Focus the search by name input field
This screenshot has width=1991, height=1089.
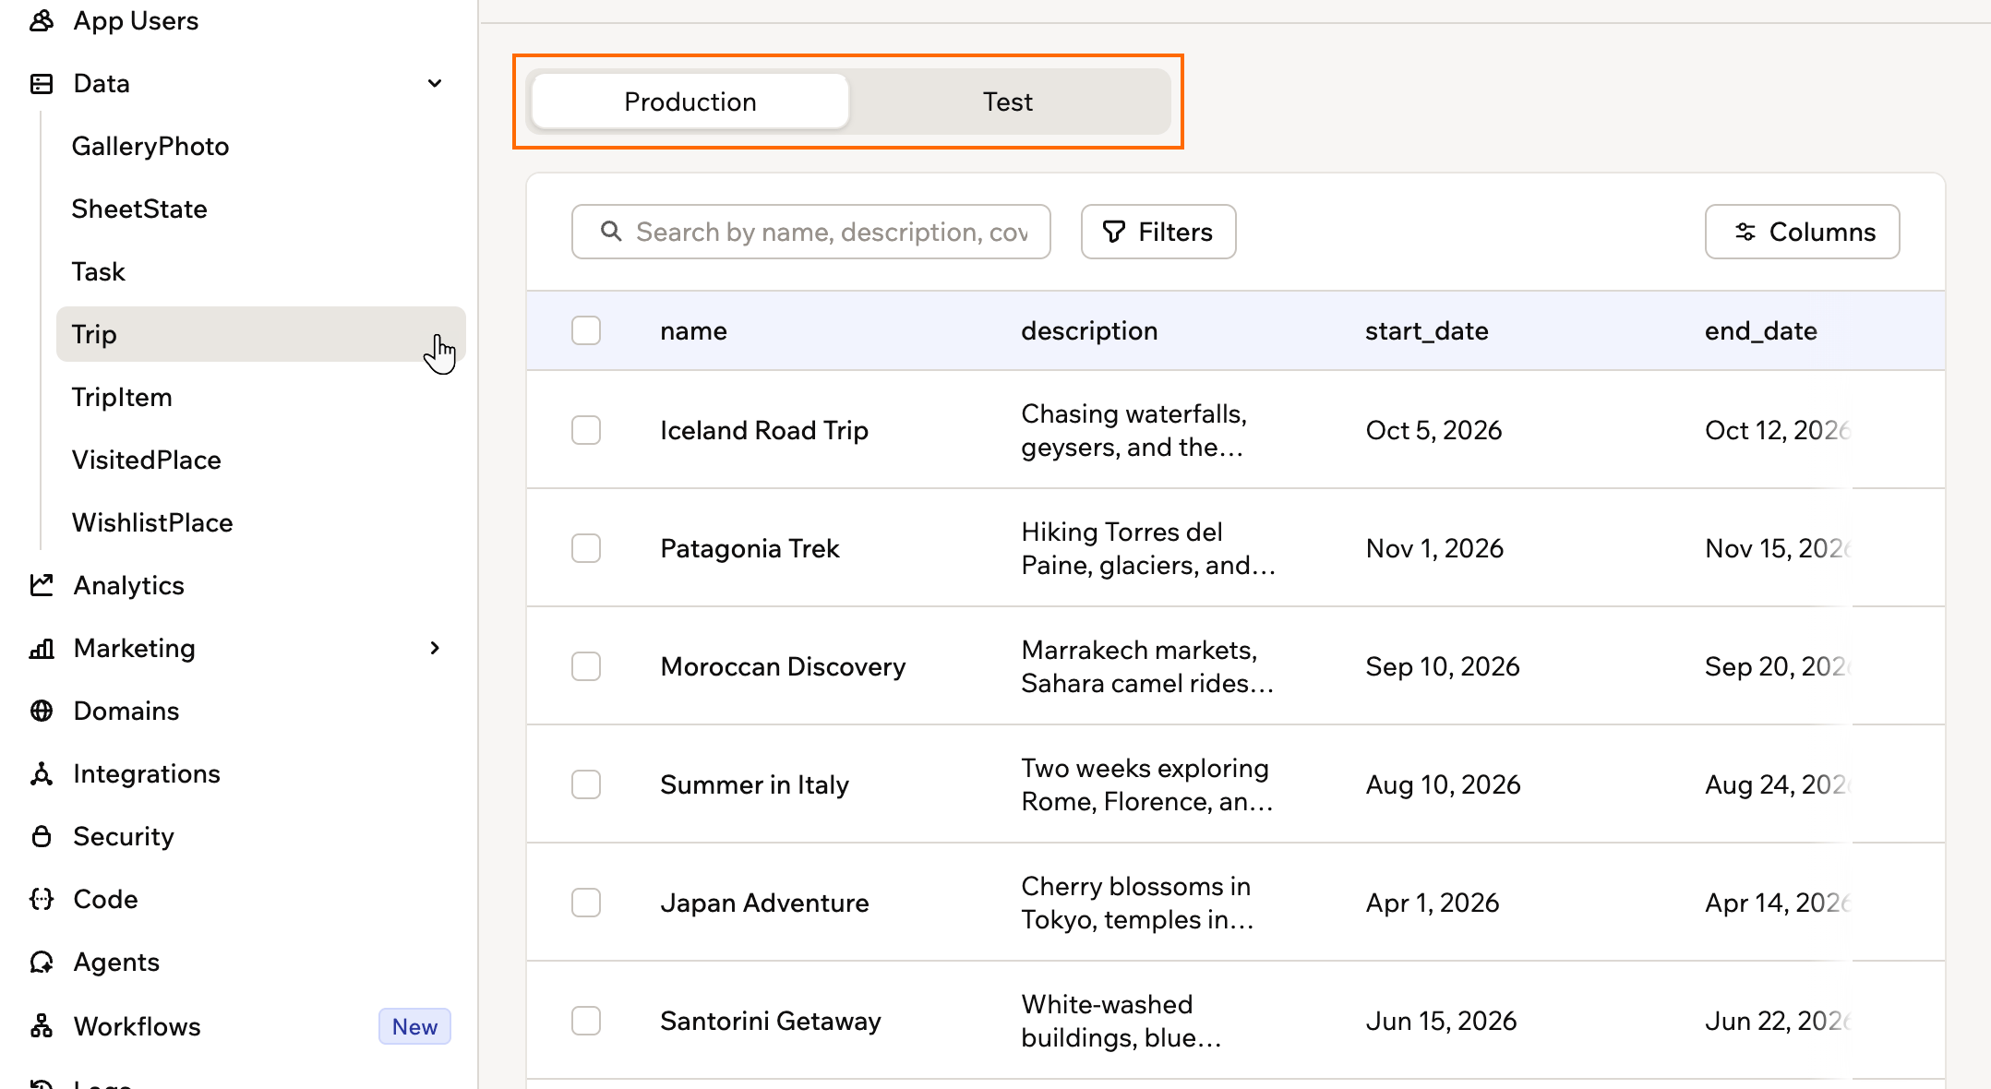tap(811, 232)
